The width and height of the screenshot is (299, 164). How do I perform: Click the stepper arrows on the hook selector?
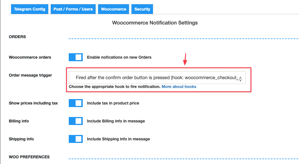(240, 78)
